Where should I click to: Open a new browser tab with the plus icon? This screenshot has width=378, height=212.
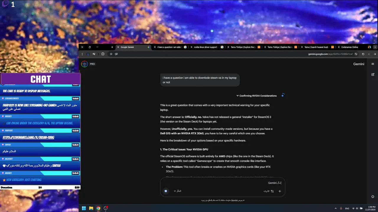(112, 47)
